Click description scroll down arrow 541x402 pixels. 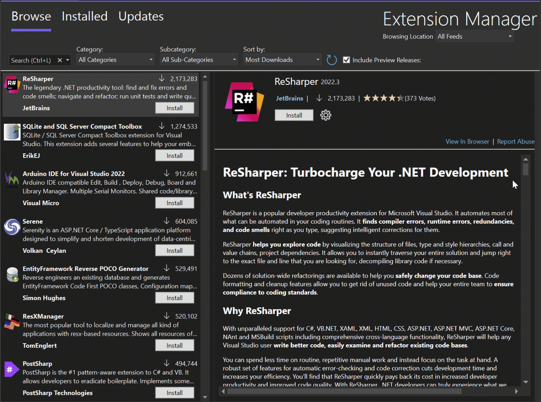pyautogui.click(x=525, y=382)
